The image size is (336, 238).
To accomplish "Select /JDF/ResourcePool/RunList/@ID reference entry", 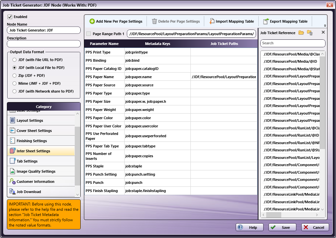I will click(291, 135).
